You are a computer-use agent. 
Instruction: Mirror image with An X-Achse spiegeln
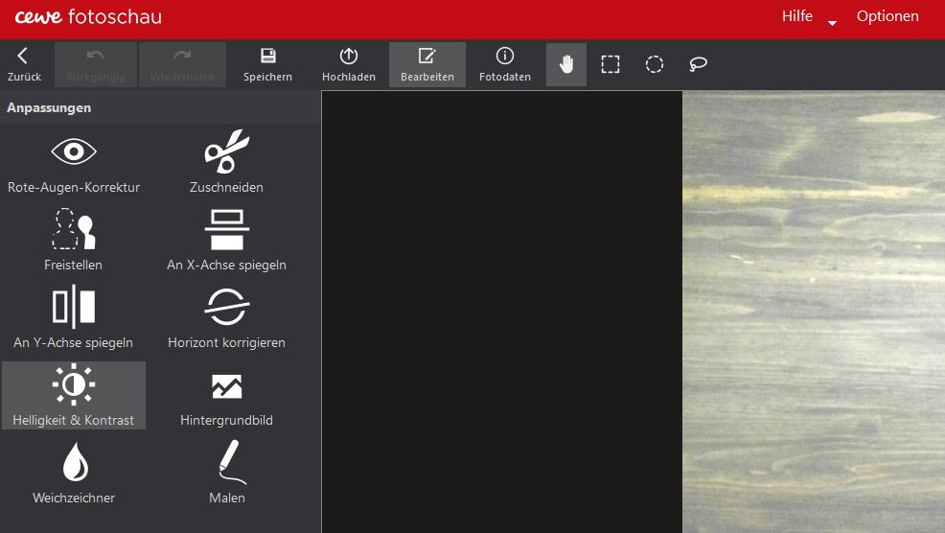click(x=226, y=240)
